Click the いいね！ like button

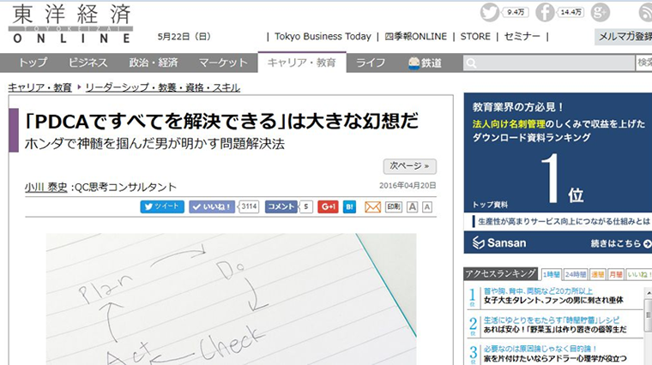212,206
